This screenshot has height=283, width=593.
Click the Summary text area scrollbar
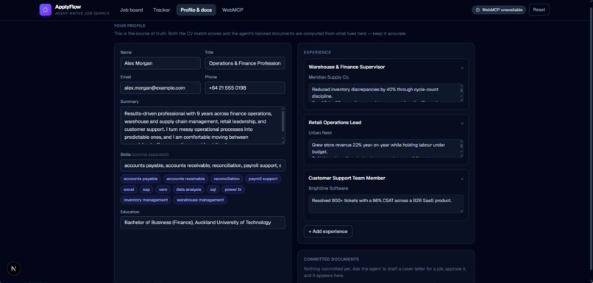[283, 122]
